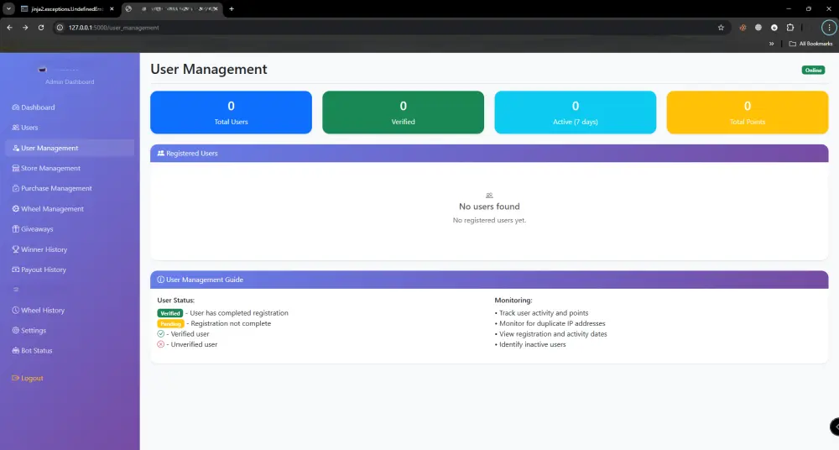Click the Online status badge
The image size is (839, 450).
pyautogui.click(x=813, y=71)
